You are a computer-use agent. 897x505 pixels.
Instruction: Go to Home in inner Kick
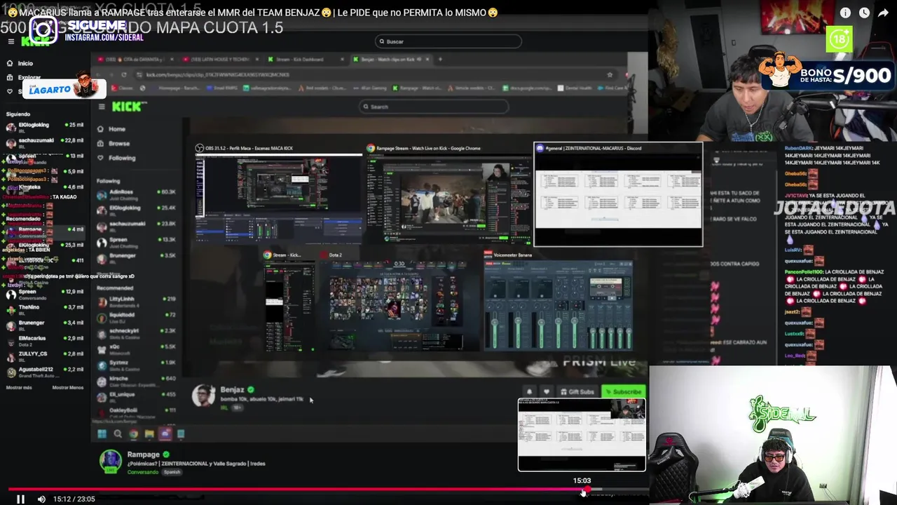coord(112,129)
